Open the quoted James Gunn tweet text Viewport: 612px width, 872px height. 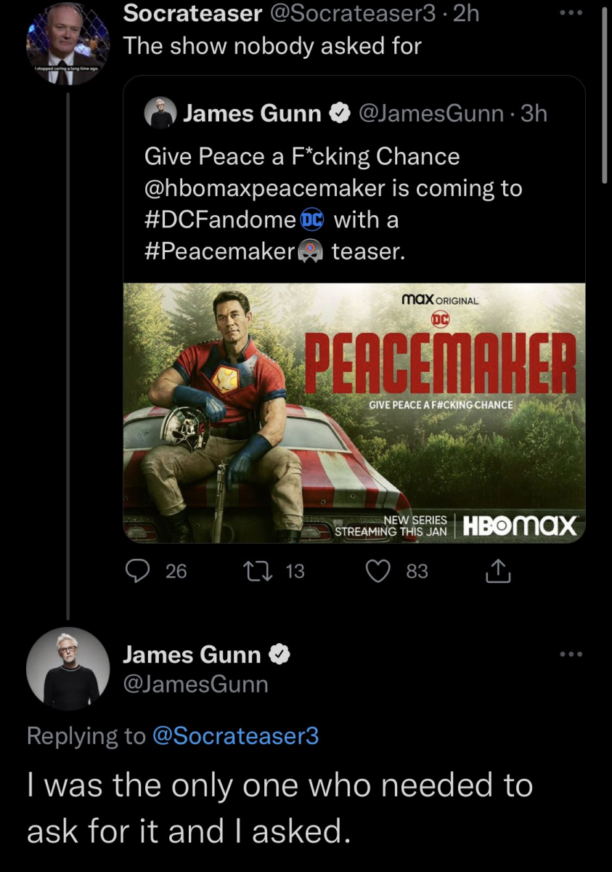coord(302,156)
